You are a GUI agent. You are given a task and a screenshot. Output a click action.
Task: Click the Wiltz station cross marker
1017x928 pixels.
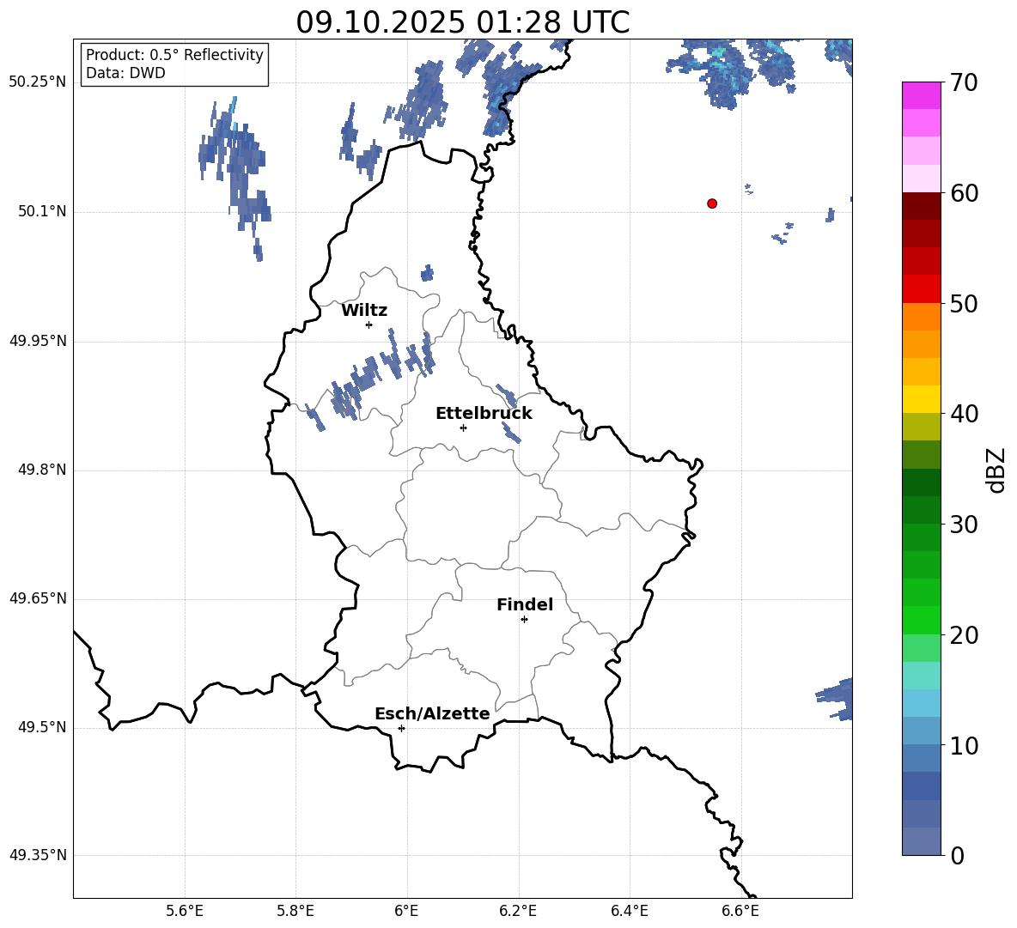[369, 324]
